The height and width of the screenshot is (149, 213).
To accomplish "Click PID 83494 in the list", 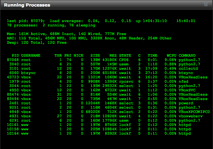I will [13, 99].
